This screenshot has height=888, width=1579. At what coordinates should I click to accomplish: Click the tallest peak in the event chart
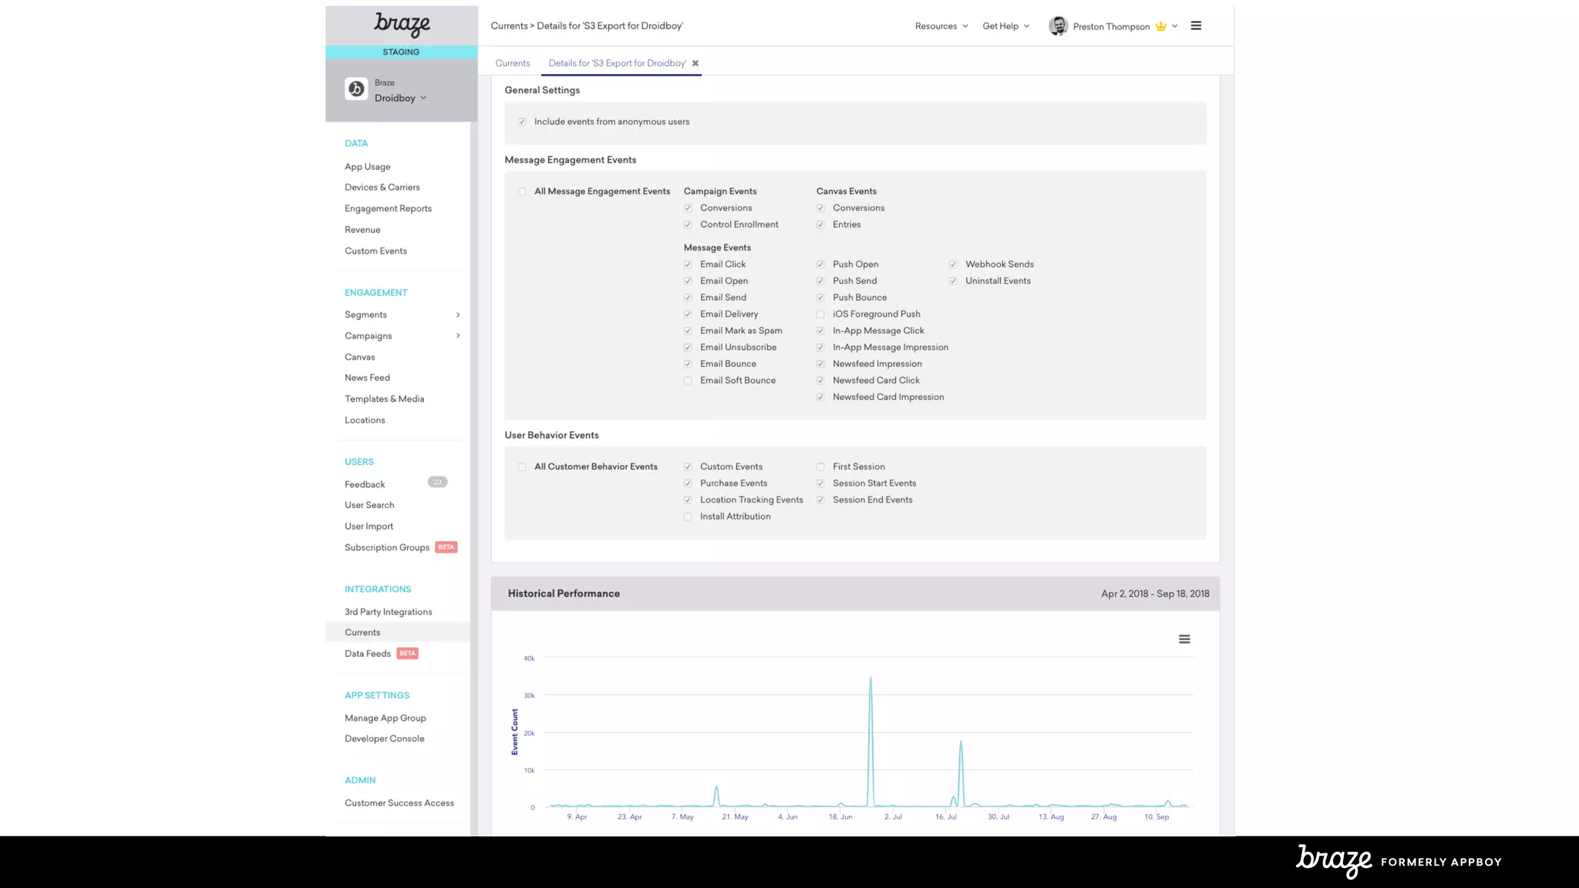pos(870,678)
